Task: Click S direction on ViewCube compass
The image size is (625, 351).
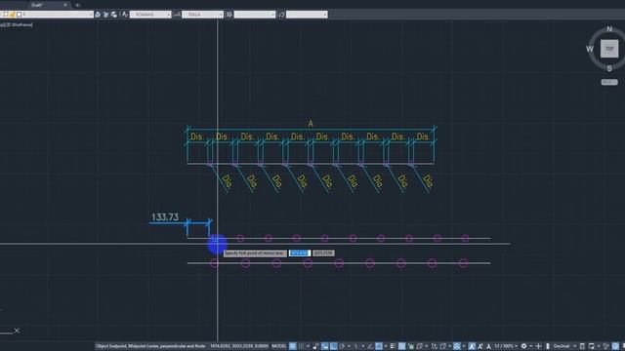Action: pos(609,68)
